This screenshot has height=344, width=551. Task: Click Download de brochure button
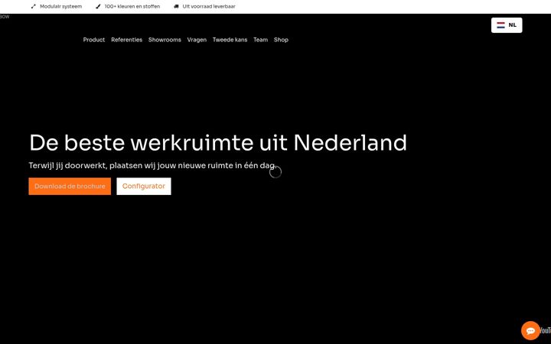click(x=70, y=186)
